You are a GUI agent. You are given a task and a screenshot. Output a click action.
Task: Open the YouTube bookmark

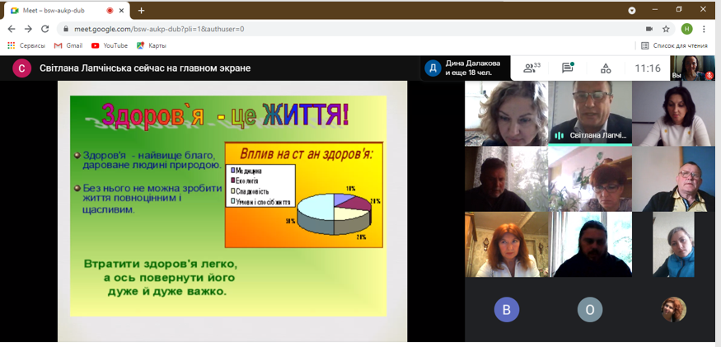tap(109, 46)
